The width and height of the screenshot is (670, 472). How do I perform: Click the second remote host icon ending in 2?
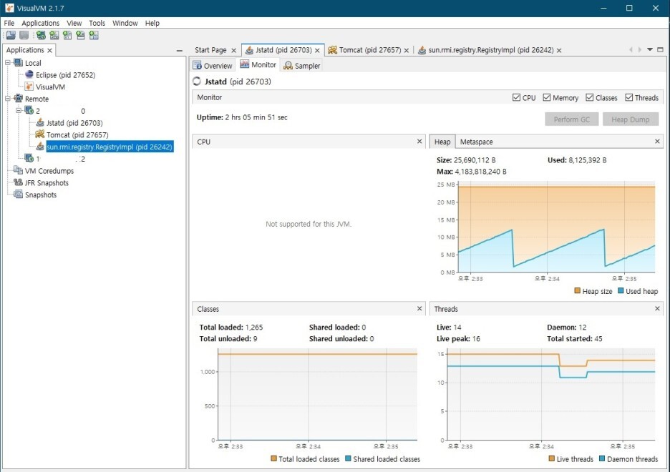(x=29, y=159)
